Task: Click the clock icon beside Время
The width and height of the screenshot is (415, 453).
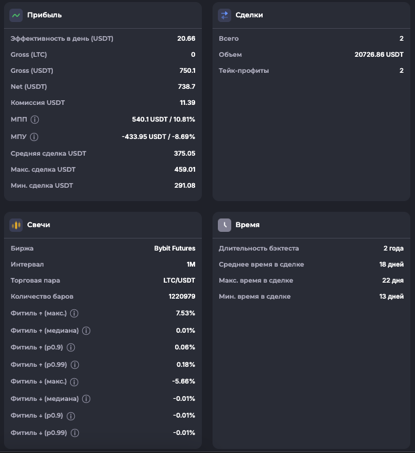Action: [225, 225]
